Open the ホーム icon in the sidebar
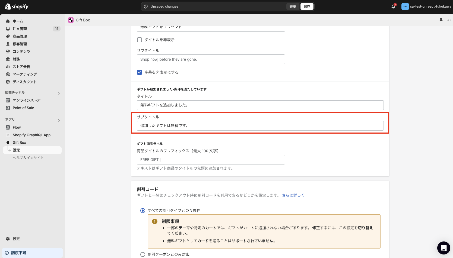Image resolution: width=453 pixels, height=258 pixels. coord(8,21)
